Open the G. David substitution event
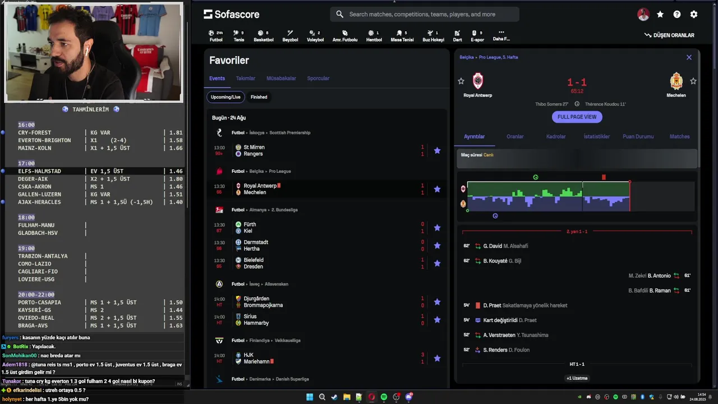 [577, 246]
